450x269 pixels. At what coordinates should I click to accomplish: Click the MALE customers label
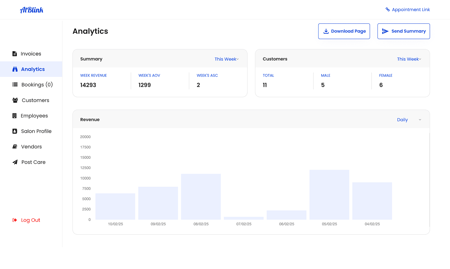[x=326, y=76]
